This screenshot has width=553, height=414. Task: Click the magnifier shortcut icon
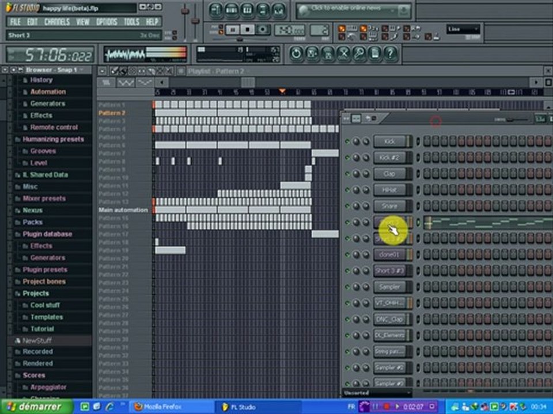pyautogui.click(x=359, y=54)
